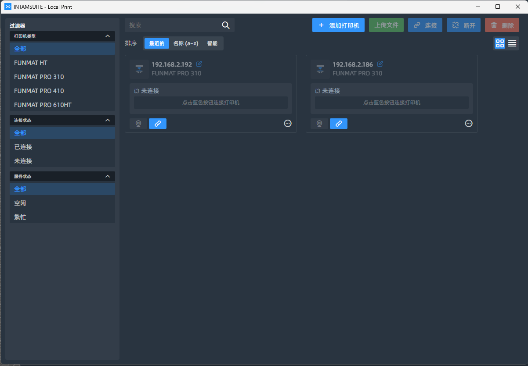Filter by 未连接 status
Viewport: 528px width, 366px height.
(x=62, y=161)
